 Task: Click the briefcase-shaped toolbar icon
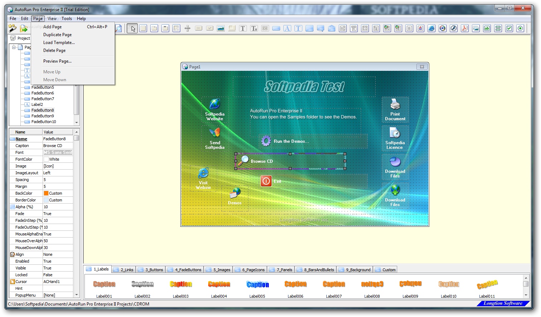(332, 28)
